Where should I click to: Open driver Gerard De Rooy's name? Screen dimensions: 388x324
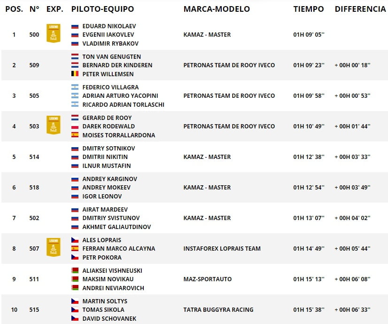(107, 118)
